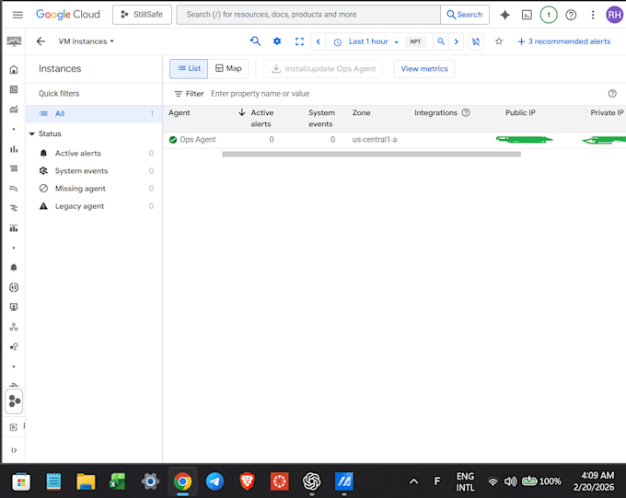Open Dashboards grid icon in sidebar
626x498 pixels.
(x=14, y=89)
